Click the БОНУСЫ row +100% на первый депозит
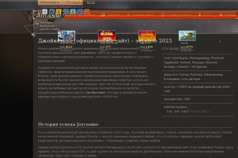This screenshot has height=158, width=238. [197, 89]
